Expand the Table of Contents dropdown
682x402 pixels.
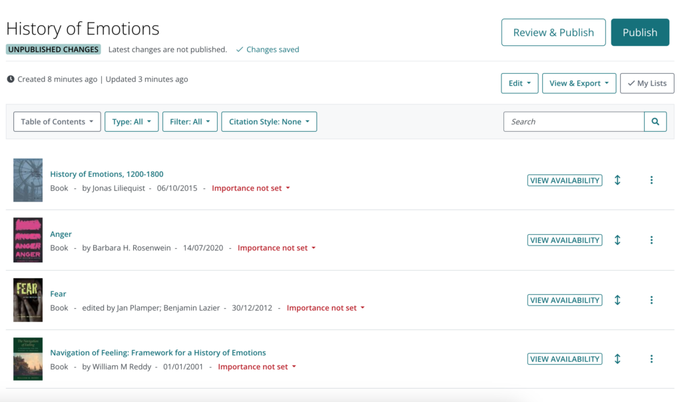[57, 122]
